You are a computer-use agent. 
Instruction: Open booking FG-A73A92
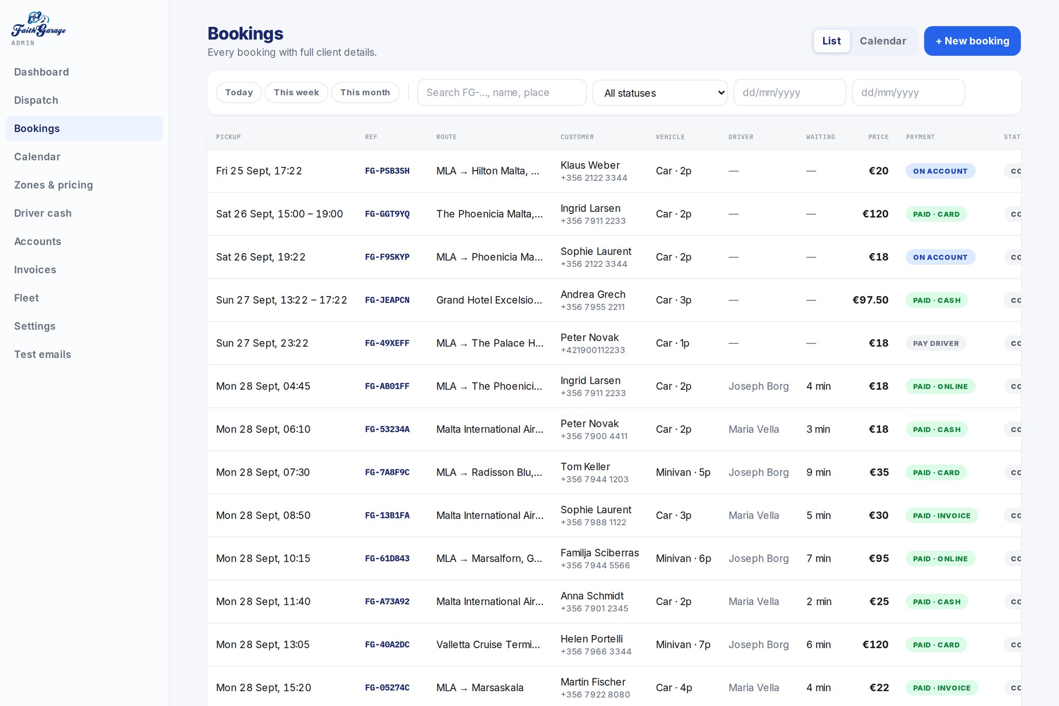tap(387, 602)
